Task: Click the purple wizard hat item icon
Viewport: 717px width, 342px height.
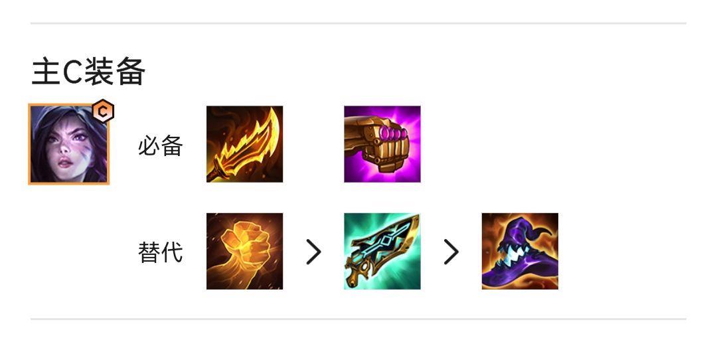Action: pos(520,251)
